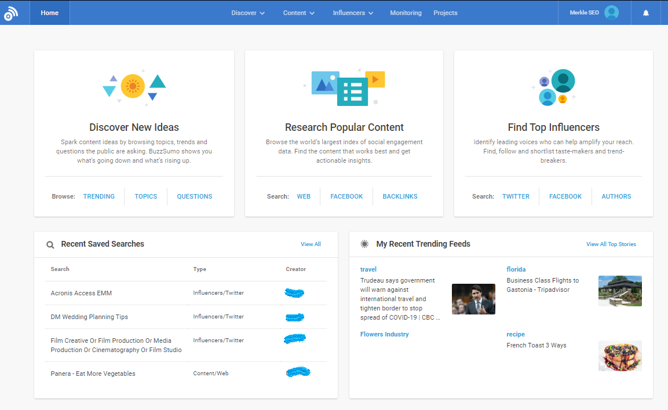The height and width of the screenshot is (410, 668).
Task: Click the Recent Saved Searches magnifier icon
Action: 50,245
